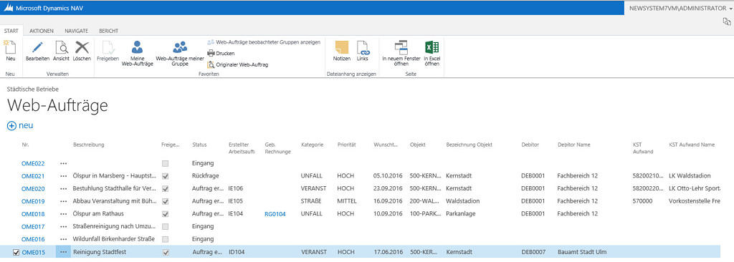Open the Notizen sticky note icon
The width and height of the screenshot is (734, 262).
(342, 47)
